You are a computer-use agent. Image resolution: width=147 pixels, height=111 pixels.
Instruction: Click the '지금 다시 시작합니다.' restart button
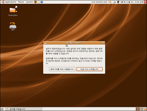pos(89,69)
